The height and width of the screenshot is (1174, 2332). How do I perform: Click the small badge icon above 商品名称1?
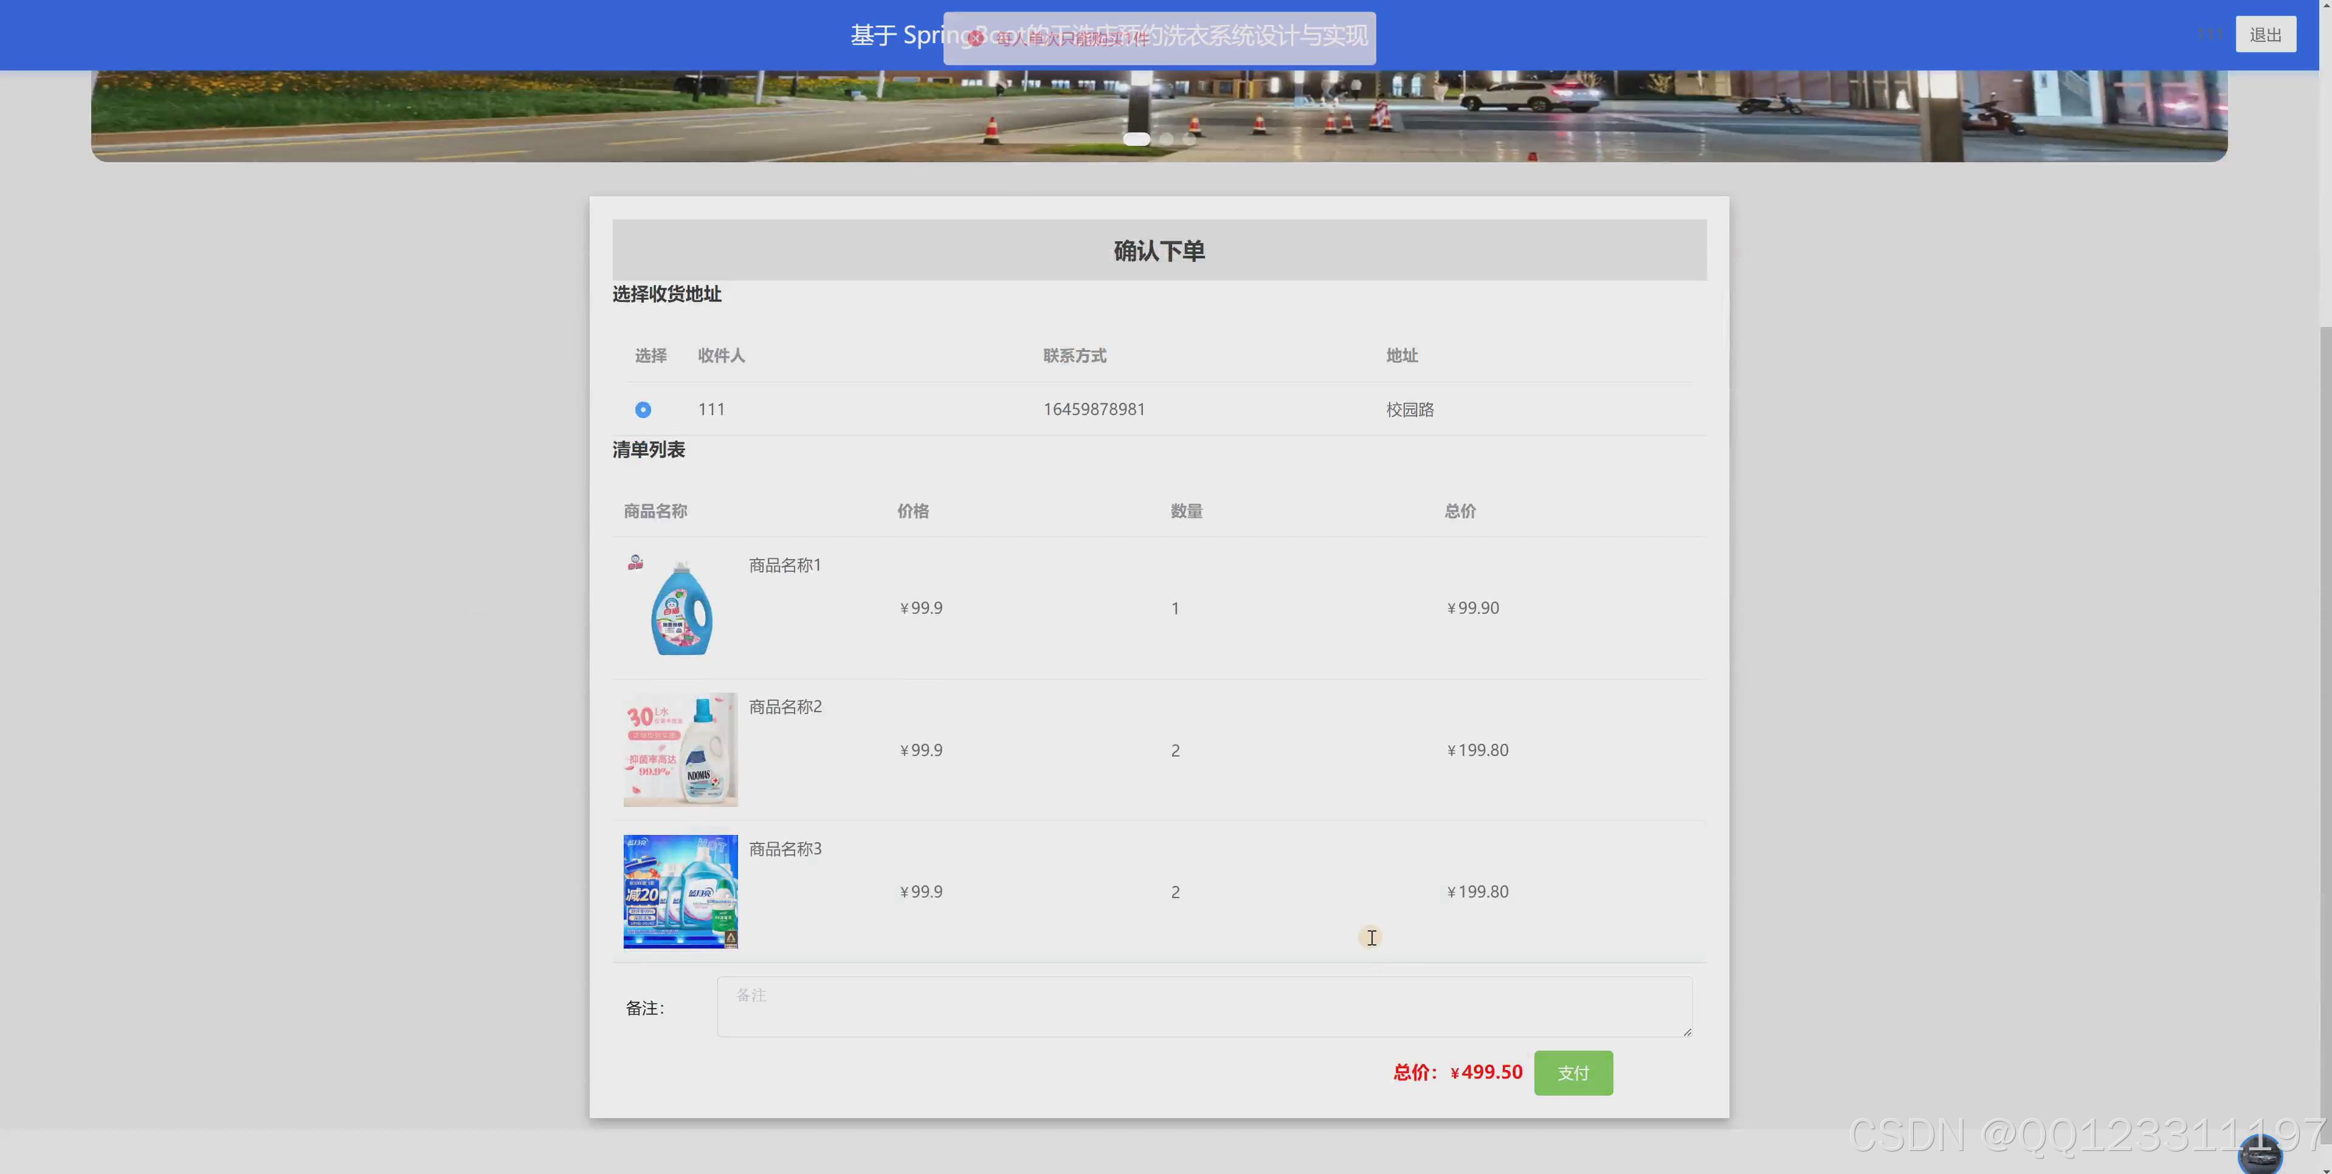[635, 562]
